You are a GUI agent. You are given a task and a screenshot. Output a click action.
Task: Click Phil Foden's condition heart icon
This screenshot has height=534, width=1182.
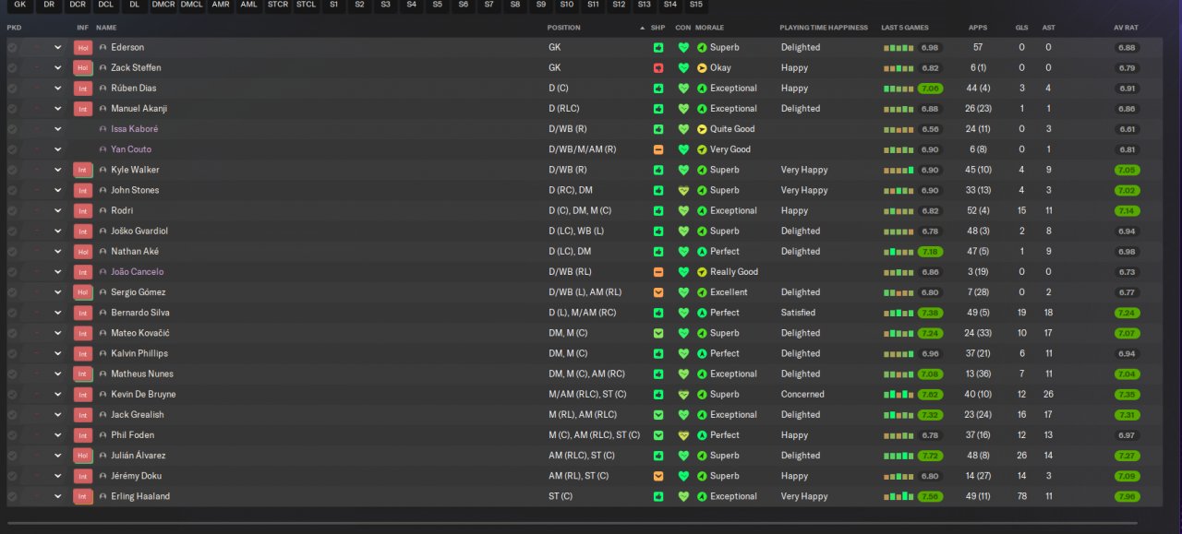tap(683, 435)
